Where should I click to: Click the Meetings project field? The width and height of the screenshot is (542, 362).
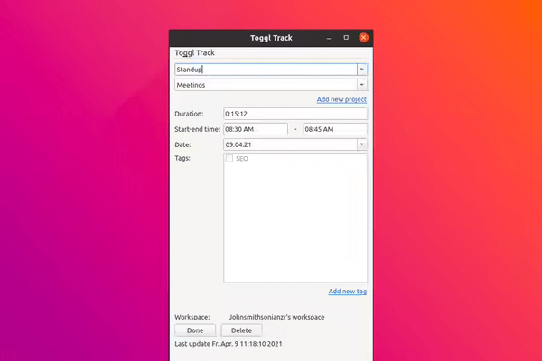[x=266, y=85]
